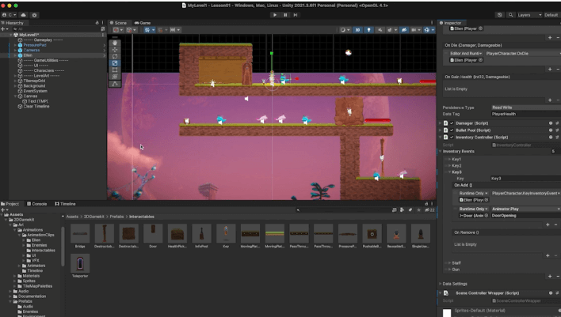Click the Pause button in top toolbar
Viewport: 561px width, 317px height.
click(x=285, y=15)
